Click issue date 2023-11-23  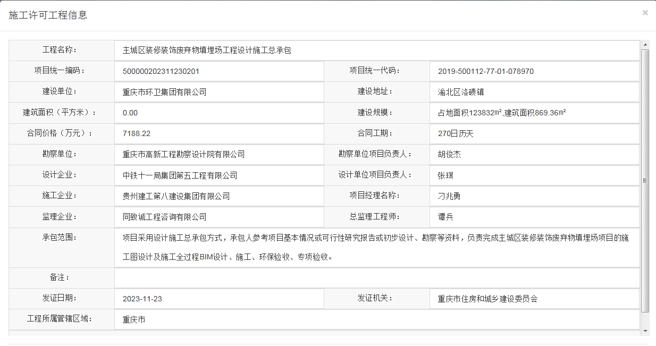point(142,299)
